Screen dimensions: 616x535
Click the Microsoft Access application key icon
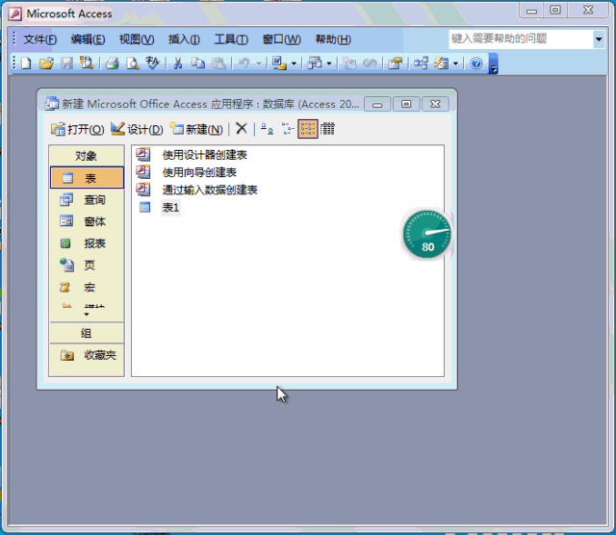tap(15, 14)
